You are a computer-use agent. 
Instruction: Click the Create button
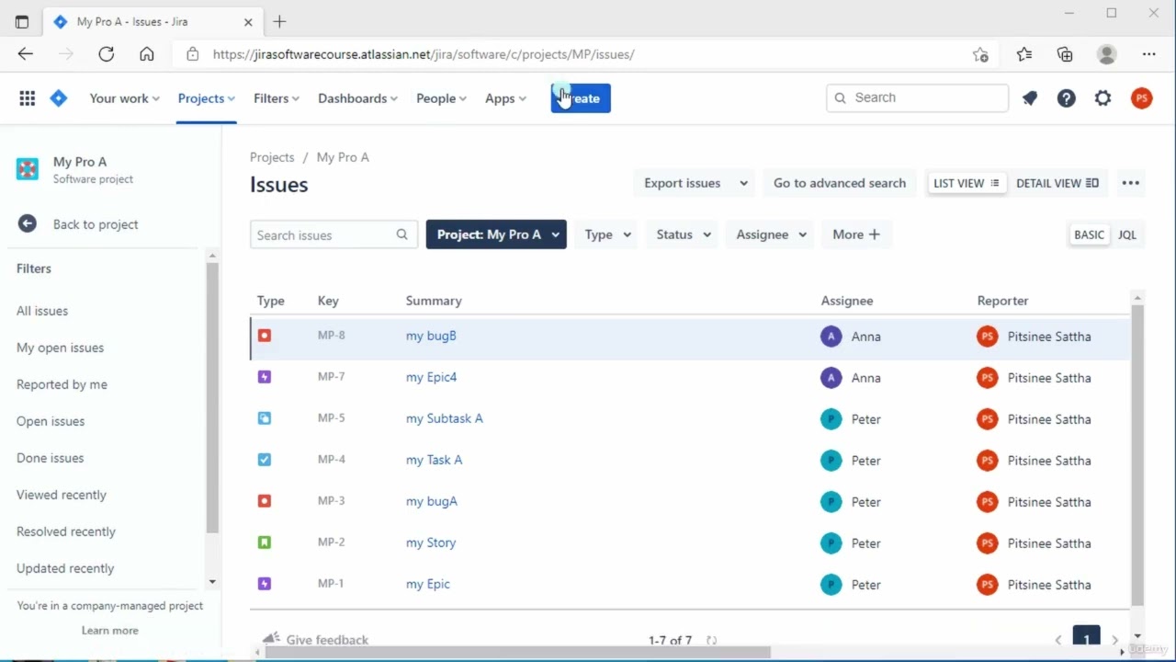click(x=581, y=98)
